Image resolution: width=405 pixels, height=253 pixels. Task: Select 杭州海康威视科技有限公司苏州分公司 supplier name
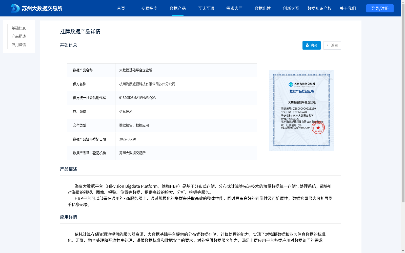pyautogui.click(x=147, y=84)
